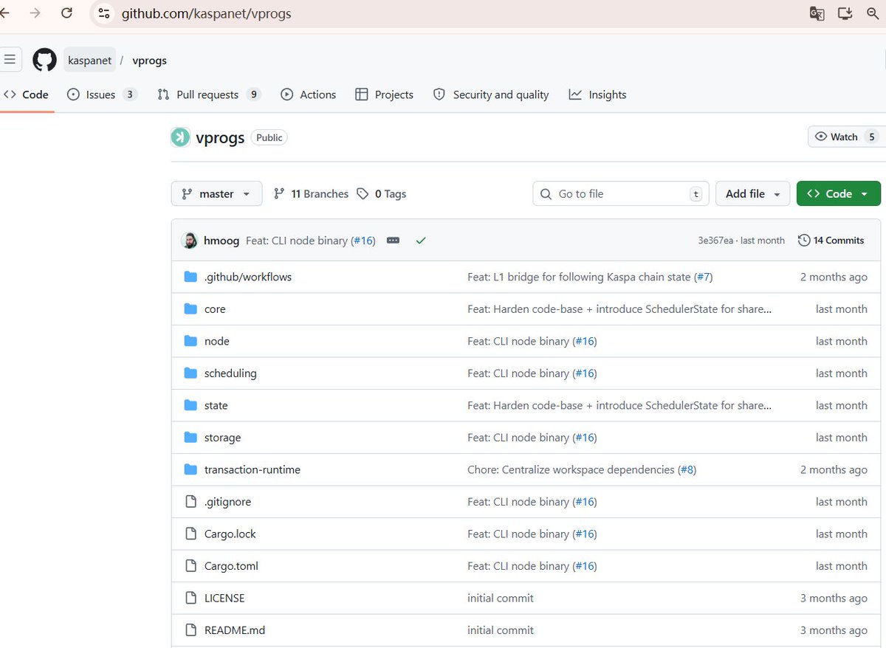Click the green checkmark commit status icon

click(421, 241)
